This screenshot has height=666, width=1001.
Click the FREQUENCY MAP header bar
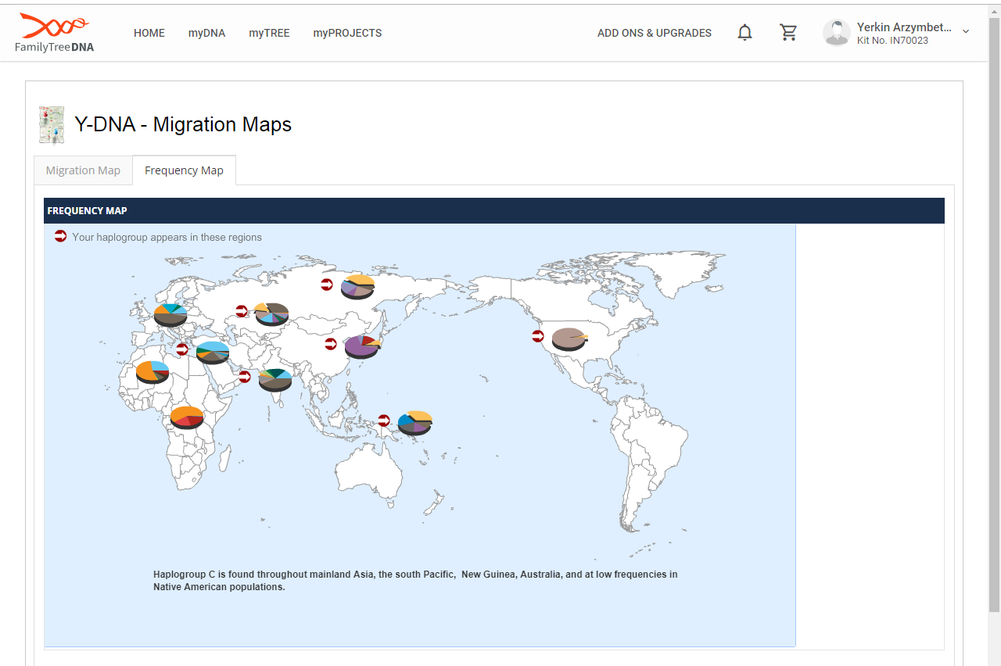click(x=494, y=210)
